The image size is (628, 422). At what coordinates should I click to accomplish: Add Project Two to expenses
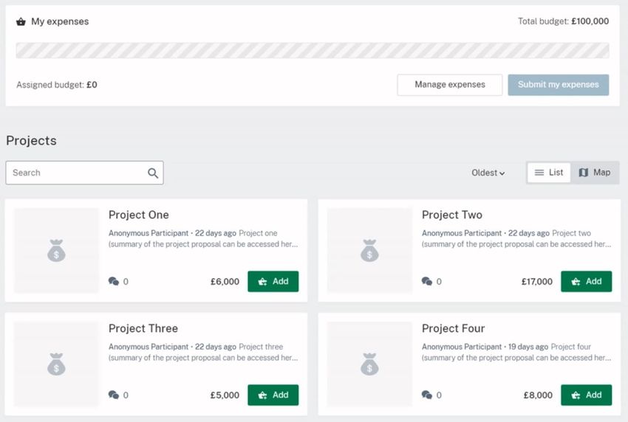point(586,282)
